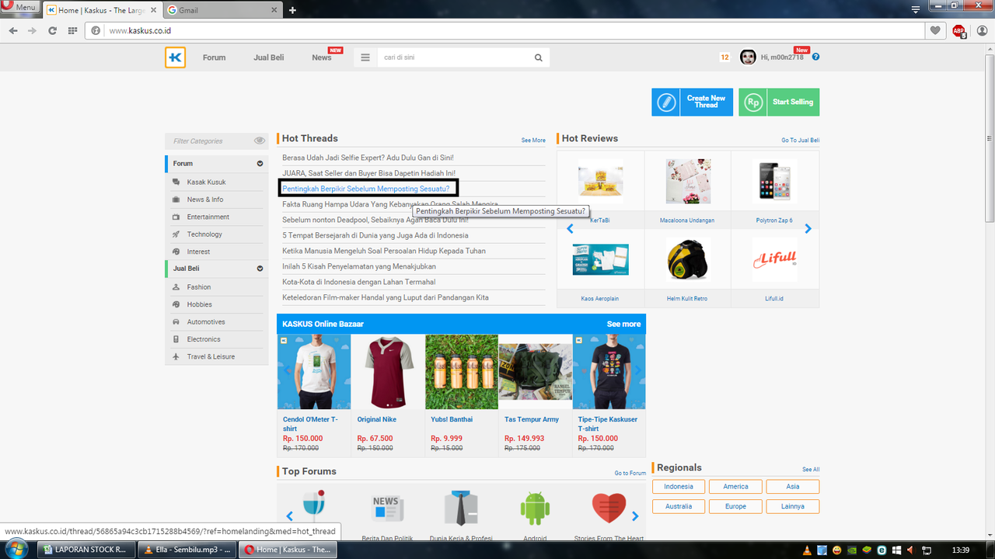The image size is (995, 559).
Task: Select the Home Kaskus browser tab
Action: [101, 10]
